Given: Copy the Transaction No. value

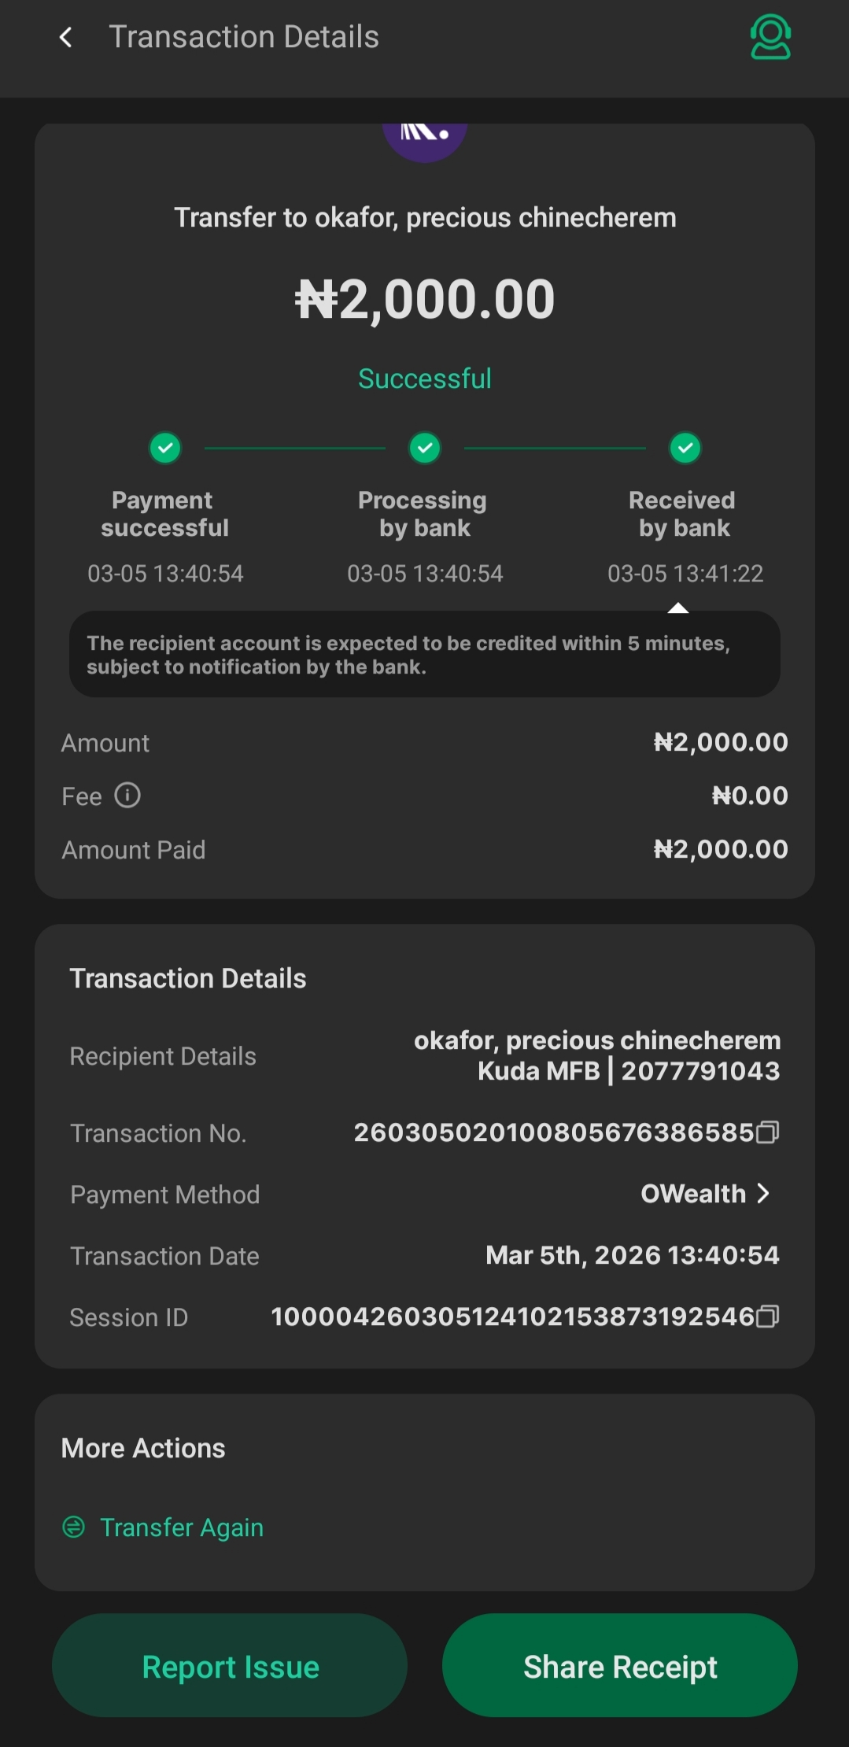Looking at the screenshot, I should pyautogui.click(x=767, y=1132).
